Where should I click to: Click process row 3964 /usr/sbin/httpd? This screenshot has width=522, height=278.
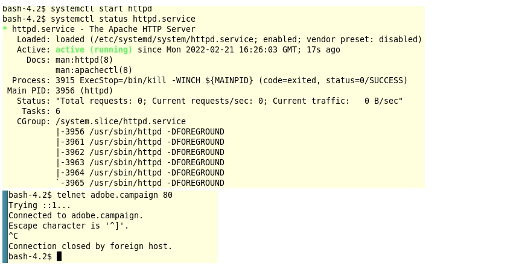[x=140, y=173]
